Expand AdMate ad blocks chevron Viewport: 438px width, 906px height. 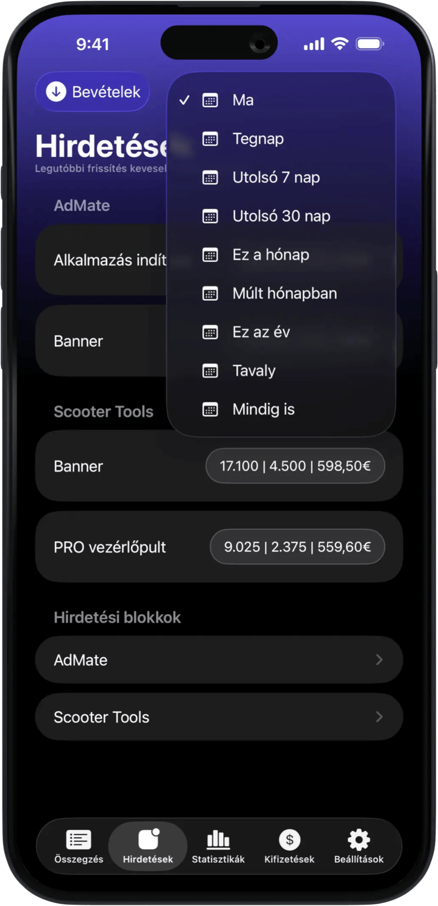pos(379,660)
